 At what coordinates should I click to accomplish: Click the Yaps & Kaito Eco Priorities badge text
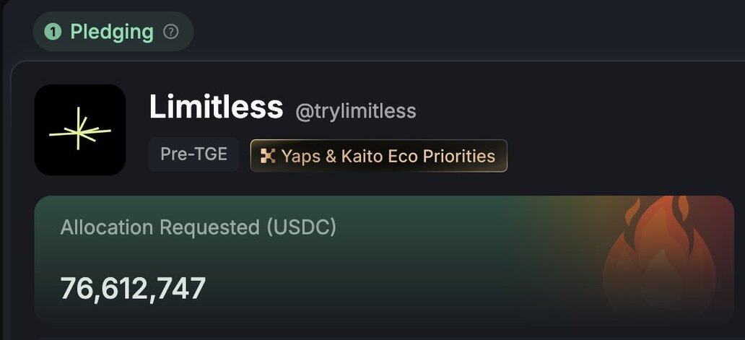[x=388, y=156]
